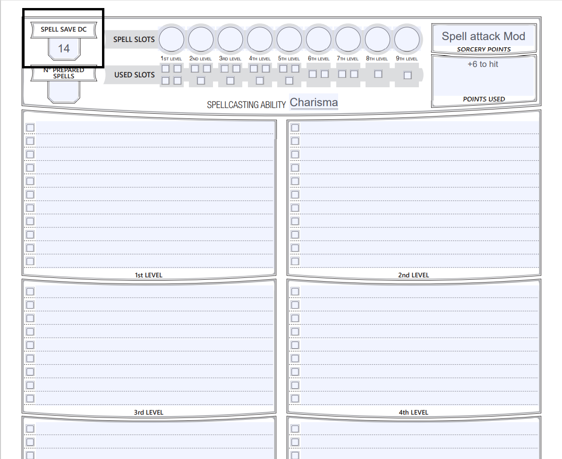Click the first spell name line under 1st Level
Screen dimensions: 562x459
(x=151, y=127)
